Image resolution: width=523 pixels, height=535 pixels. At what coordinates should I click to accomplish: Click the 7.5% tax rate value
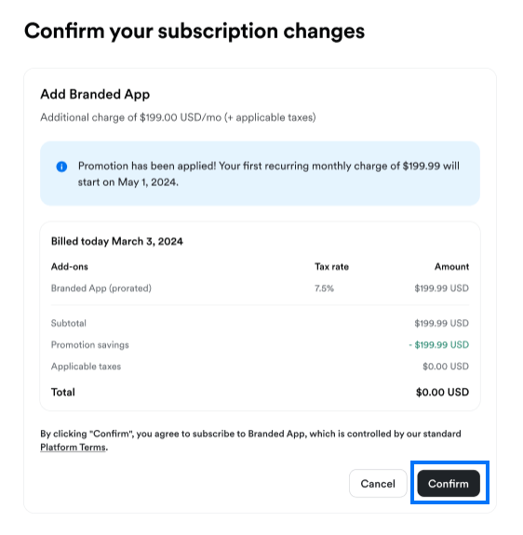324,288
